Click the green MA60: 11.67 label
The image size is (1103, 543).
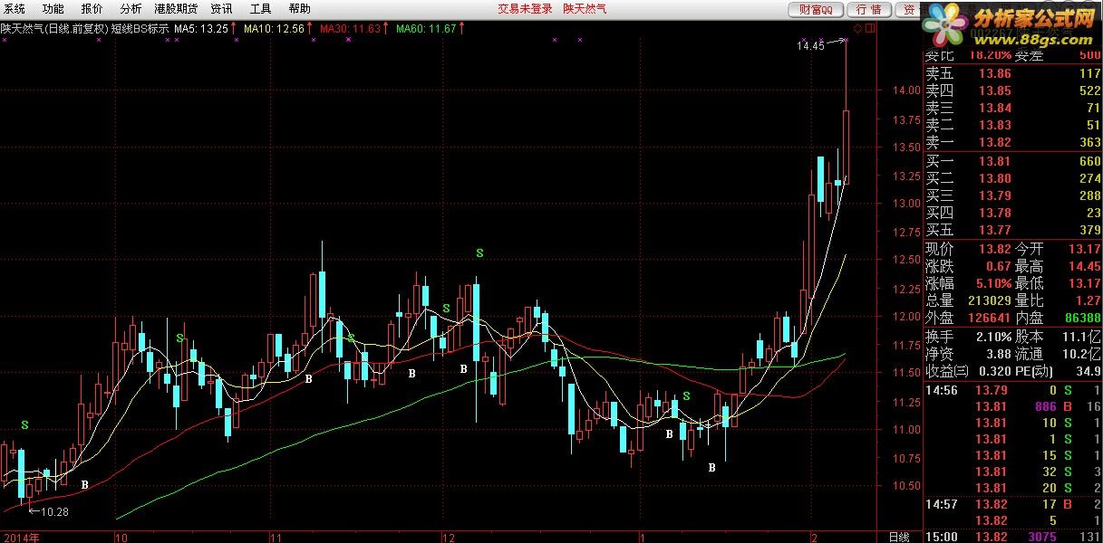[427, 28]
